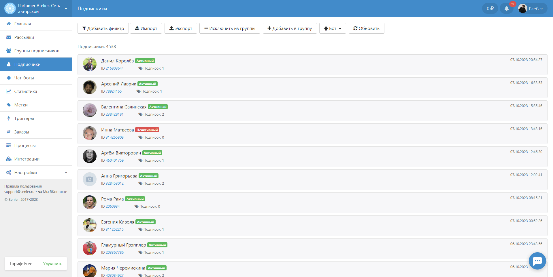Click ID 203367786 link
The image size is (553, 277).
pyautogui.click(x=112, y=252)
